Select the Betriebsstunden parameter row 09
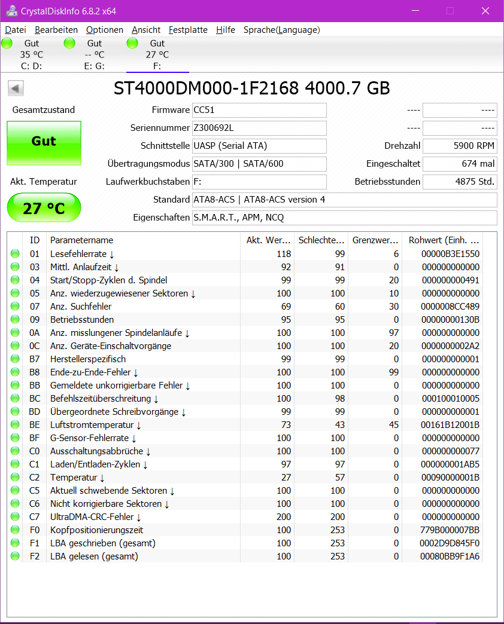The width and height of the screenshot is (504, 624). [245, 319]
